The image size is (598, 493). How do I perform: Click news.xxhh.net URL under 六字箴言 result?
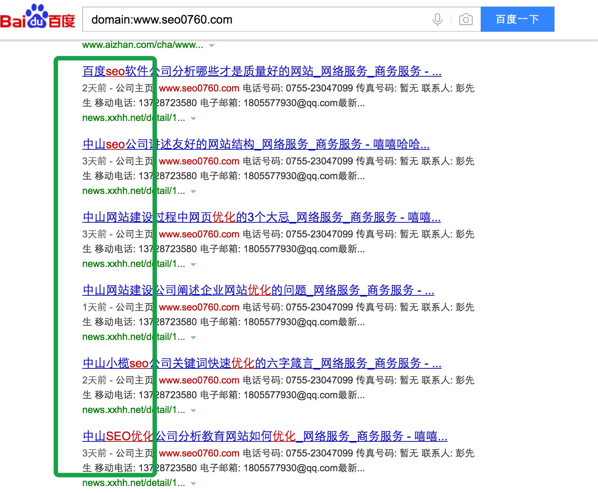[134, 410]
